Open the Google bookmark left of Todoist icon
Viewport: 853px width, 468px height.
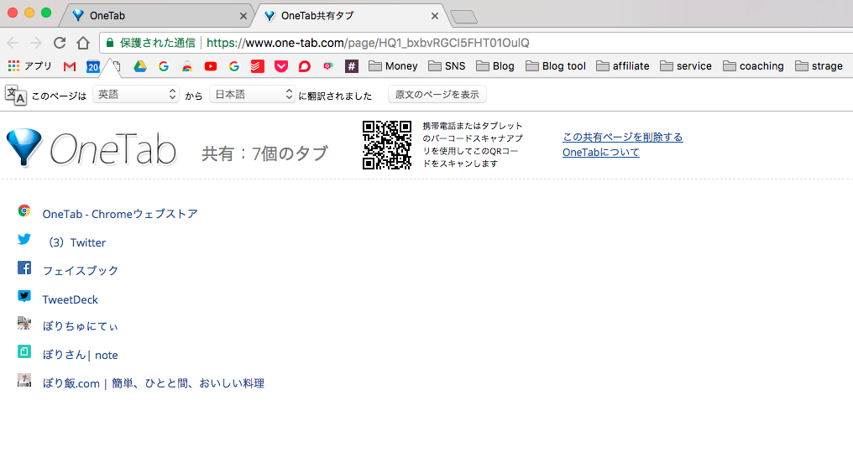(x=234, y=66)
